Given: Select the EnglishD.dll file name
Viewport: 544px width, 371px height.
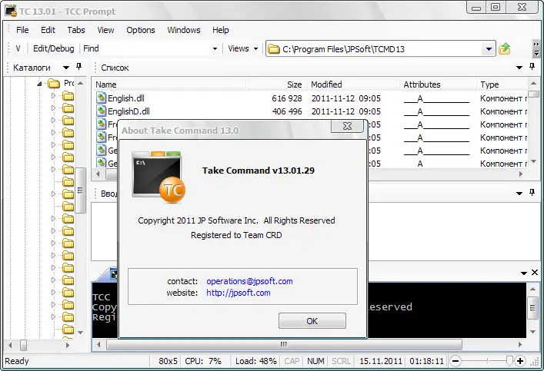Looking at the screenshot, I should [x=128, y=111].
